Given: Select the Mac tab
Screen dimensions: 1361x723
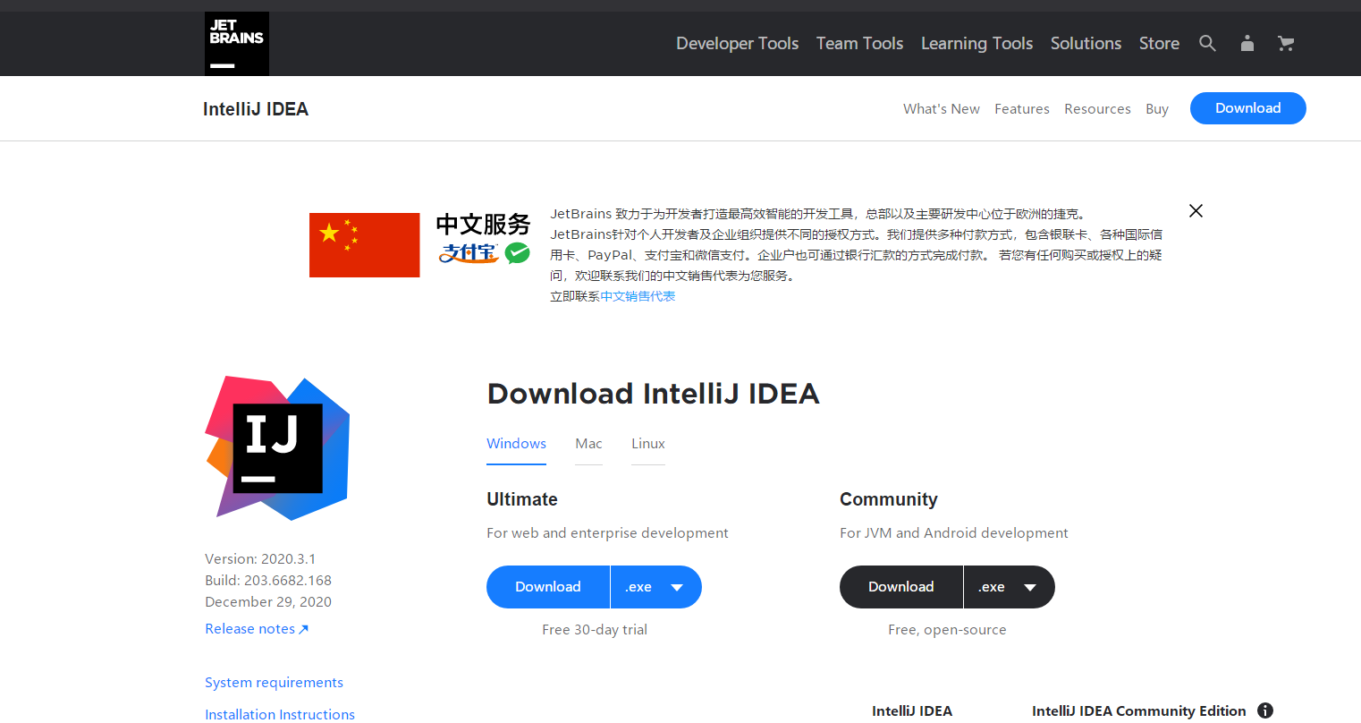Looking at the screenshot, I should point(588,444).
